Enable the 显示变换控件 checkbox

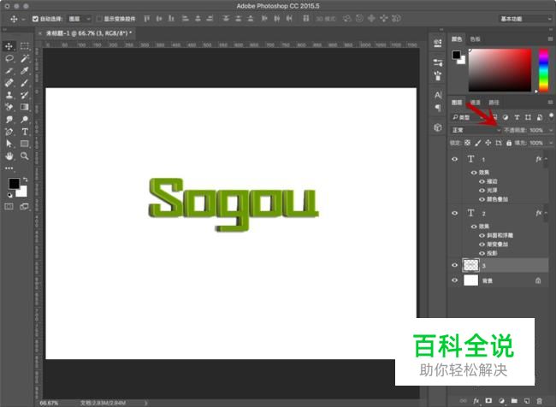(x=99, y=19)
